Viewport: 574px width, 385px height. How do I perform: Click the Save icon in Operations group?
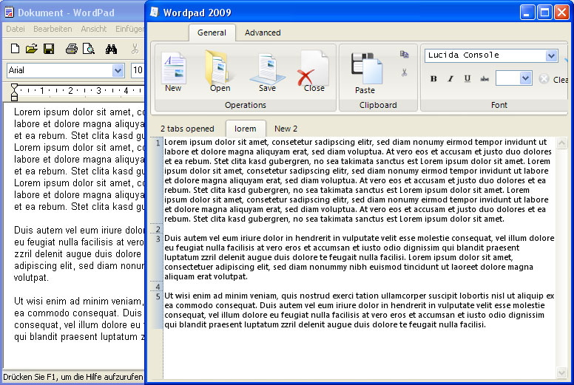[268, 69]
